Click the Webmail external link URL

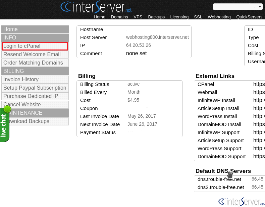[259, 92]
